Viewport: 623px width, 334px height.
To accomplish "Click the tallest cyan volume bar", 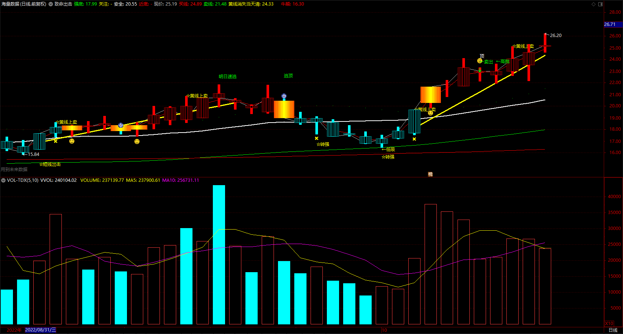I will [x=219, y=255].
